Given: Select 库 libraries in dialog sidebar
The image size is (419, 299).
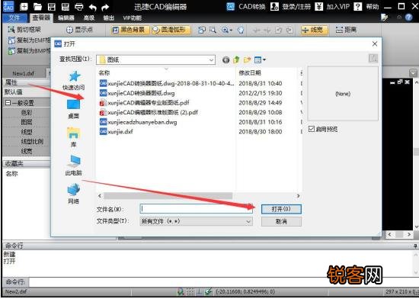Looking at the screenshot, I should [73, 137].
